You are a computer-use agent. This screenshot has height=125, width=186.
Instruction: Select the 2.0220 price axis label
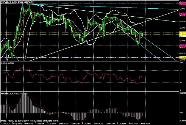click(183, 53)
